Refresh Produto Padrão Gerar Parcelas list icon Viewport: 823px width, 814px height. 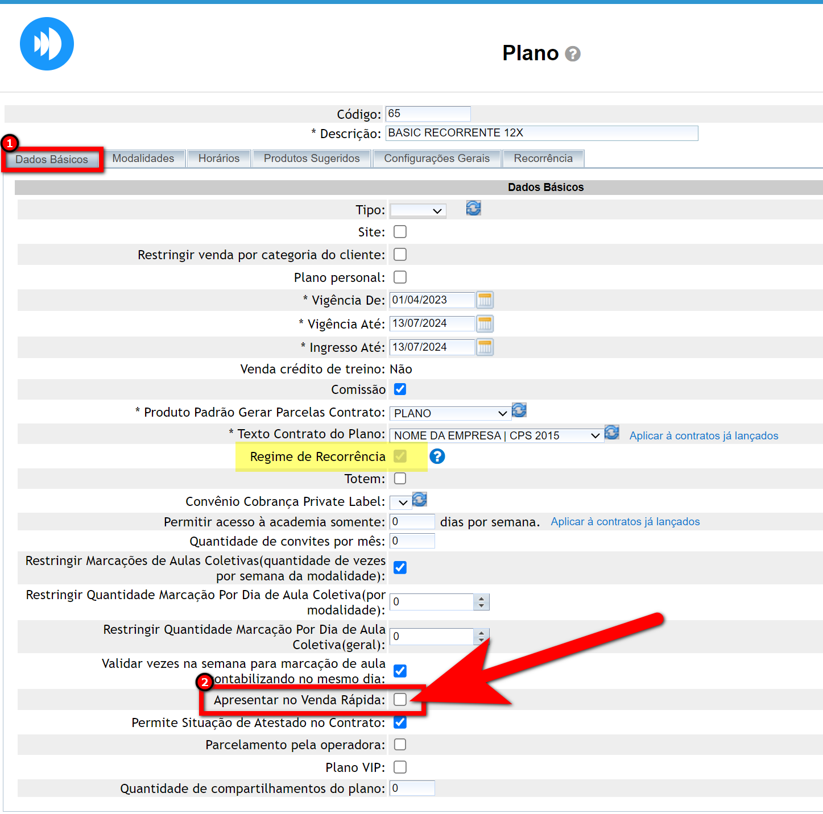[519, 410]
